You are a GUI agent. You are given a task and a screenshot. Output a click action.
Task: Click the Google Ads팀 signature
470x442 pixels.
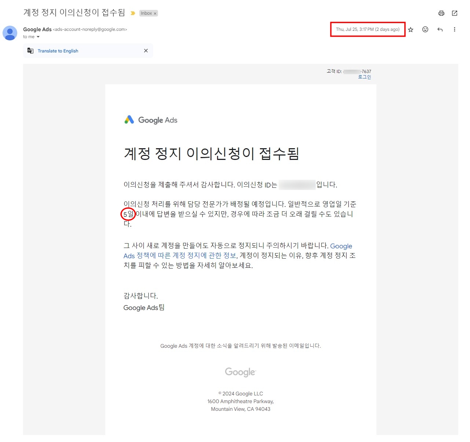[x=144, y=307]
